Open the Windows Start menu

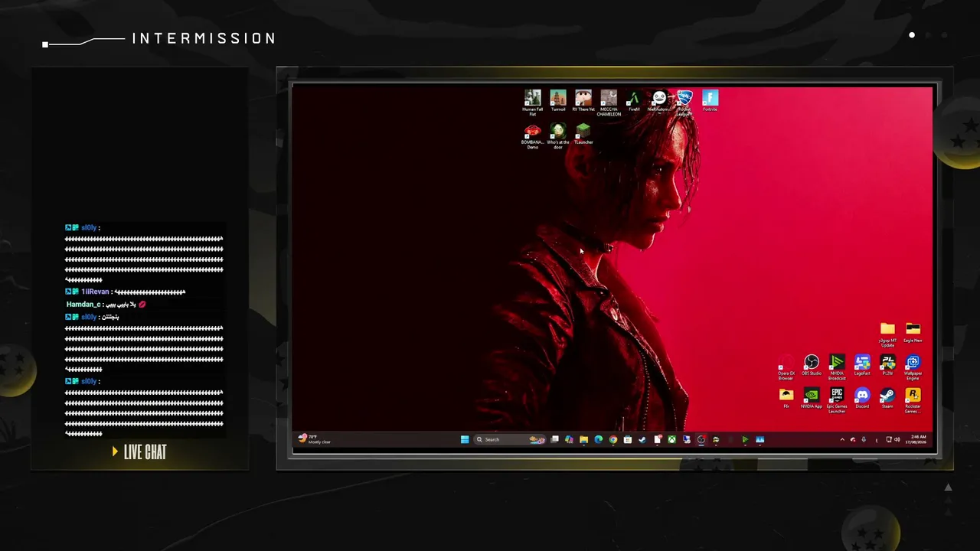pos(465,439)
